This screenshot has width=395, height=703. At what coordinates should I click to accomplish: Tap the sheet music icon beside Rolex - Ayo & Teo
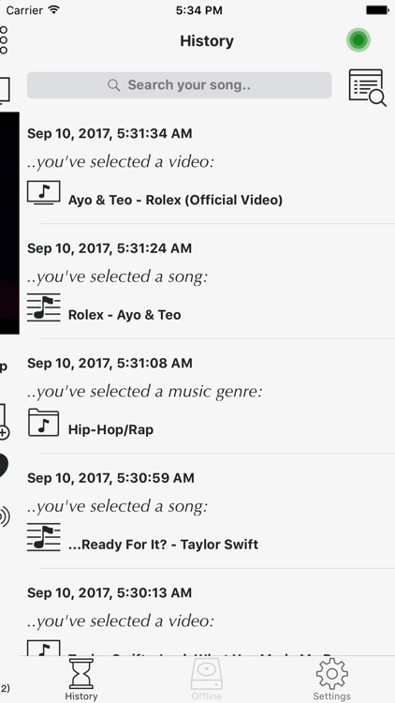(43, 307)
